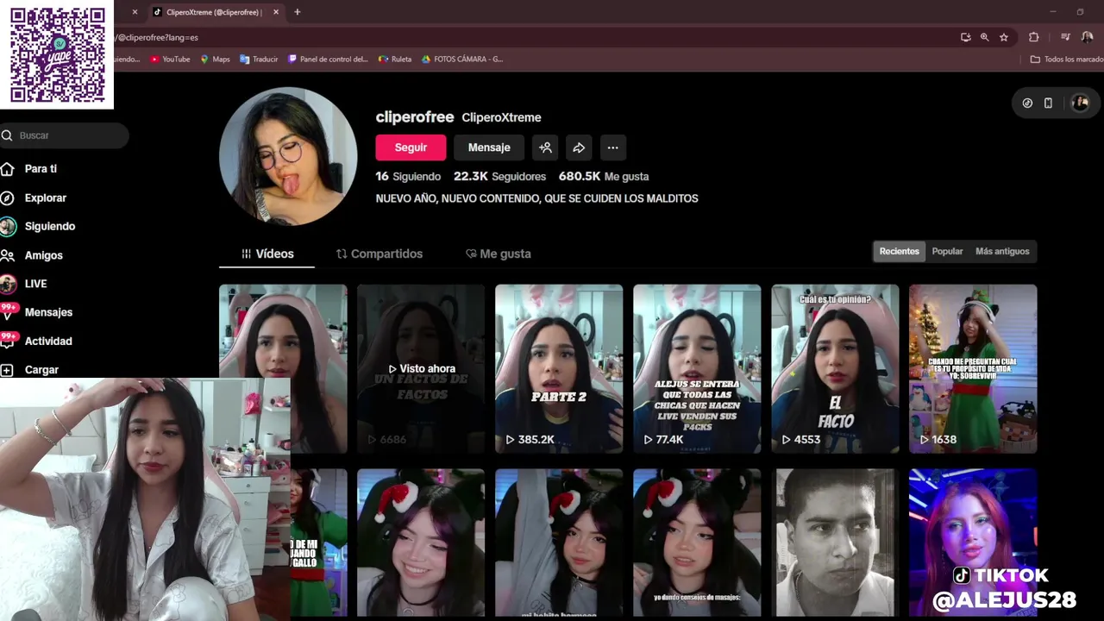Sort videos by Recientes
1104x621 pixels.
point(899,251)
